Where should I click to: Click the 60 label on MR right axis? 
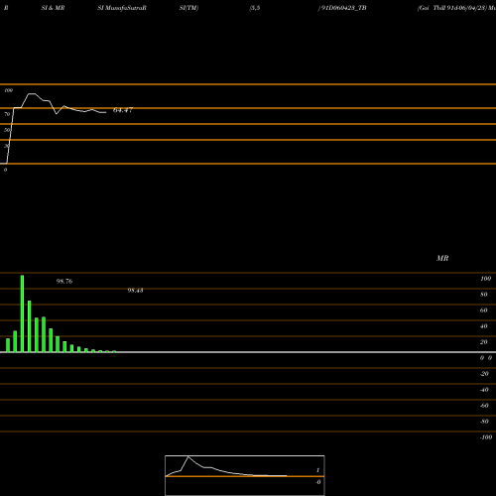[x=484, y=310]
